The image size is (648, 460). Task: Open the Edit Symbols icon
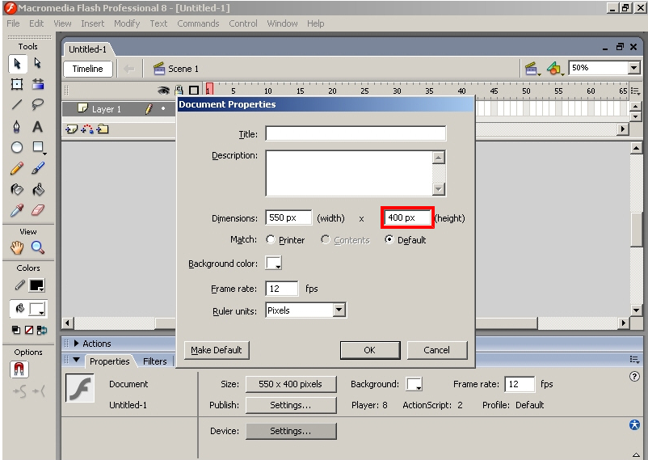[554, 69]
